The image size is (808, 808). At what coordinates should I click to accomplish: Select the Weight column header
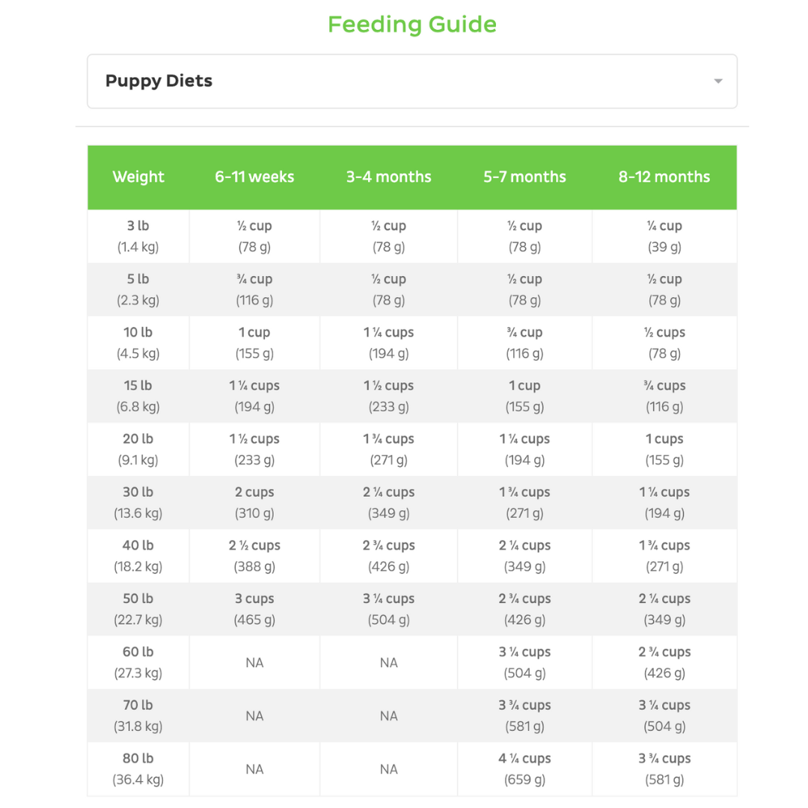(x=138, y=177)
